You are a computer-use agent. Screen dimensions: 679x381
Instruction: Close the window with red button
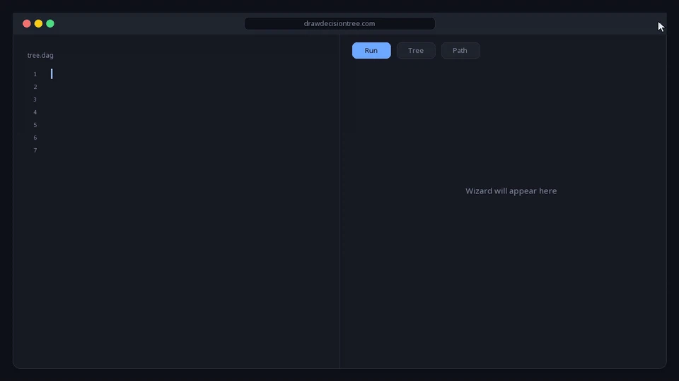coord(27,23)
